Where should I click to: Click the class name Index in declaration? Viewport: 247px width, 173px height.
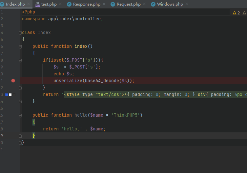[x=44, y=32]
